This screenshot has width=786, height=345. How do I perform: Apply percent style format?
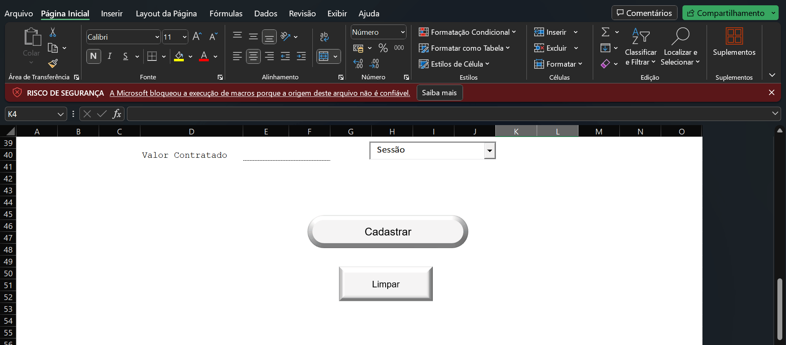[383, 48]
